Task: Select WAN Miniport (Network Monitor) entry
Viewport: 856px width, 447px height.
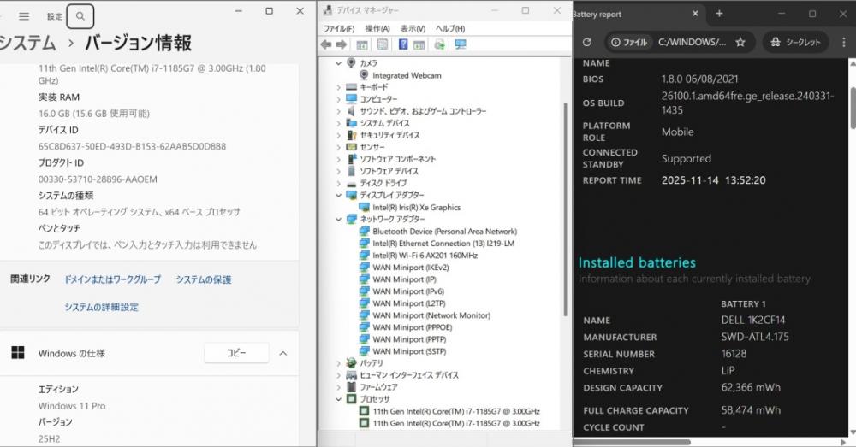Action: [x=431, y=315]
